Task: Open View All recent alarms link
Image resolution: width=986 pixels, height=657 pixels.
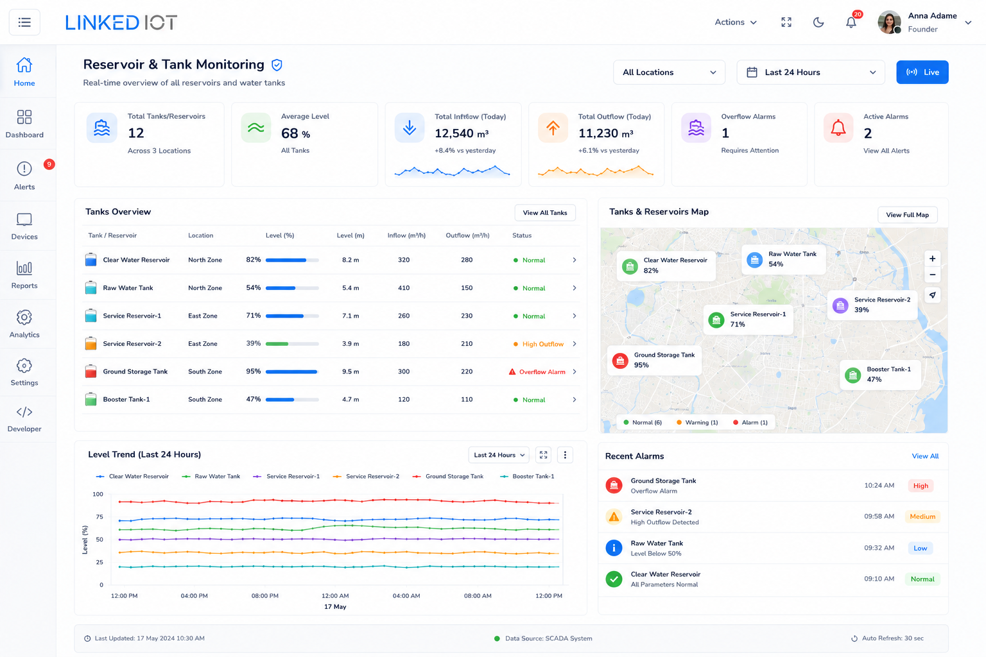Action: [x=925, y=456]
